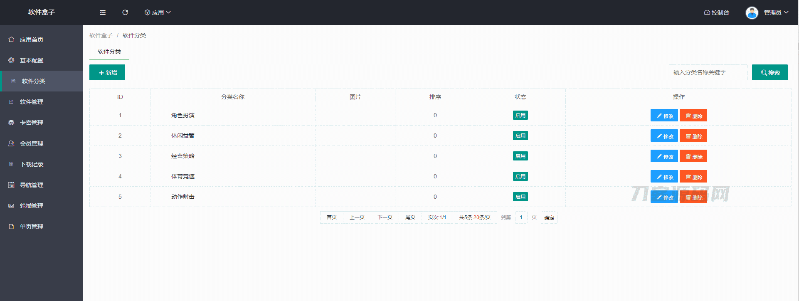
Task: Select the 软件分类 tab
Action: [109, 52]
